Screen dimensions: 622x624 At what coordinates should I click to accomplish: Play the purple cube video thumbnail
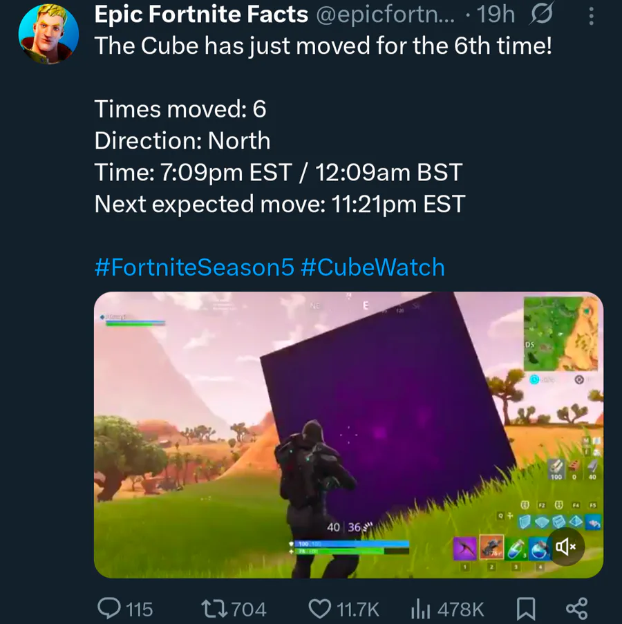click(x=348, y=435)
